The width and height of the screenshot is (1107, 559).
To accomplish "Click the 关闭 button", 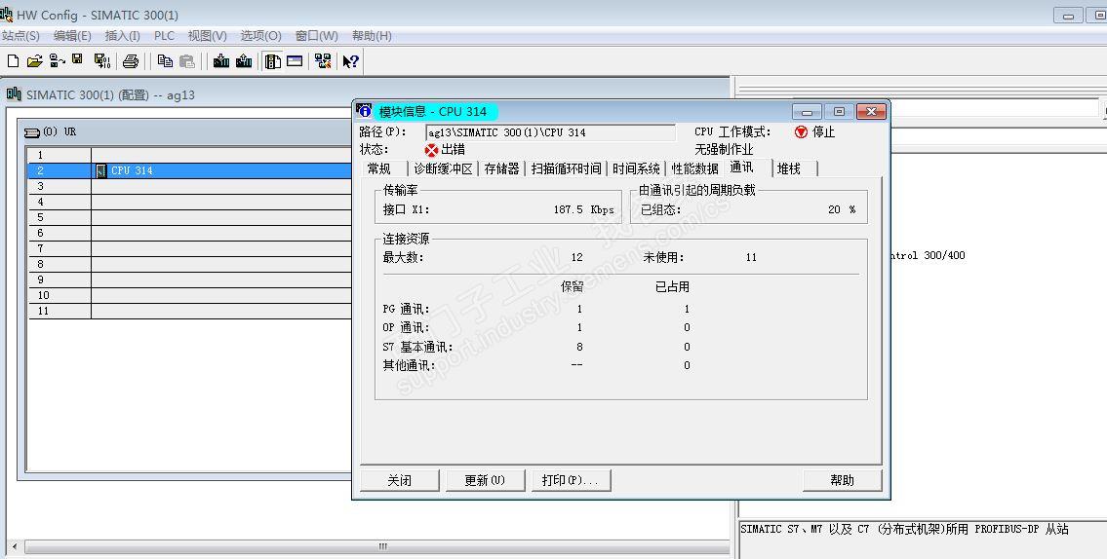I will [400, 480].
